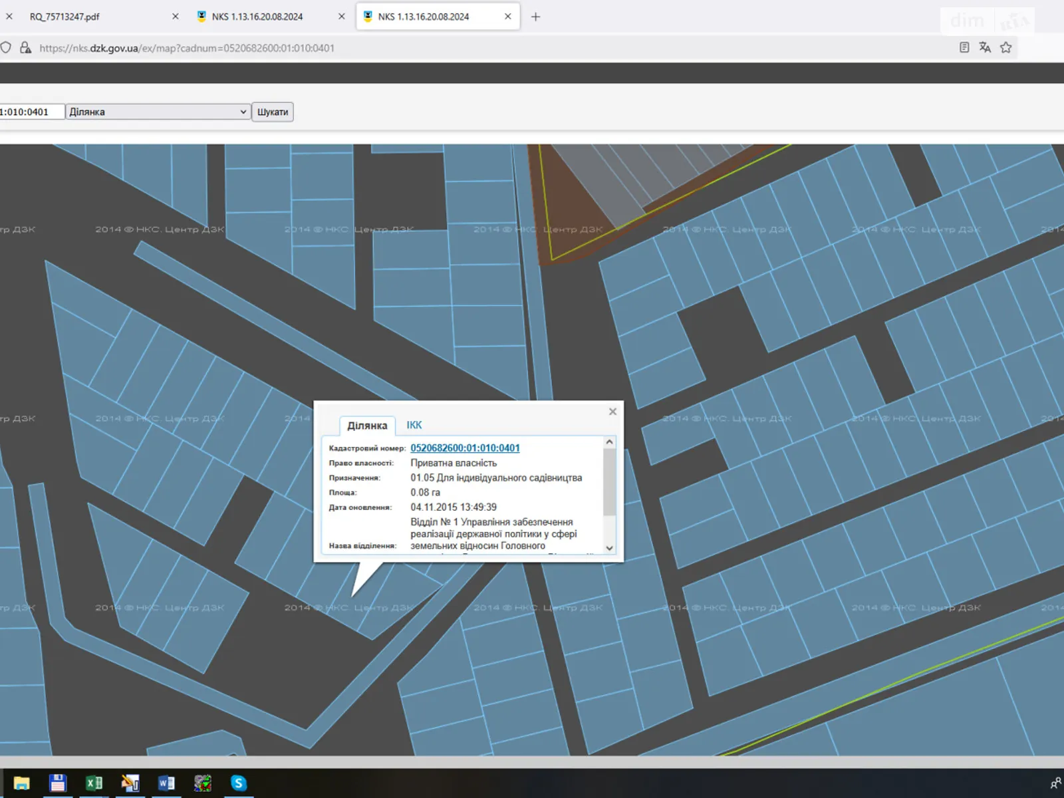Select the active NKS 1.13.16.20.08.2024 tab
Viewport: 1064px width, 798px height.
point(438,17)
